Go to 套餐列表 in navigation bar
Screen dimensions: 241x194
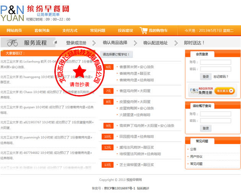pos(42,31)
